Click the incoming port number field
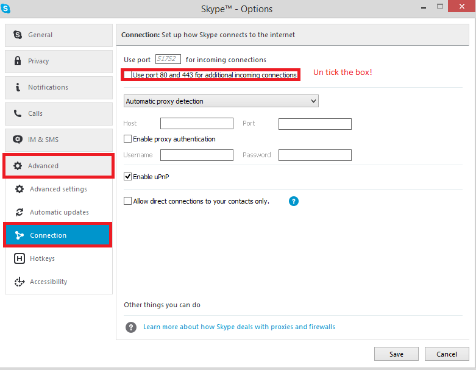The width and height of the screenshot is (476, 370). [x=168, y=59]
